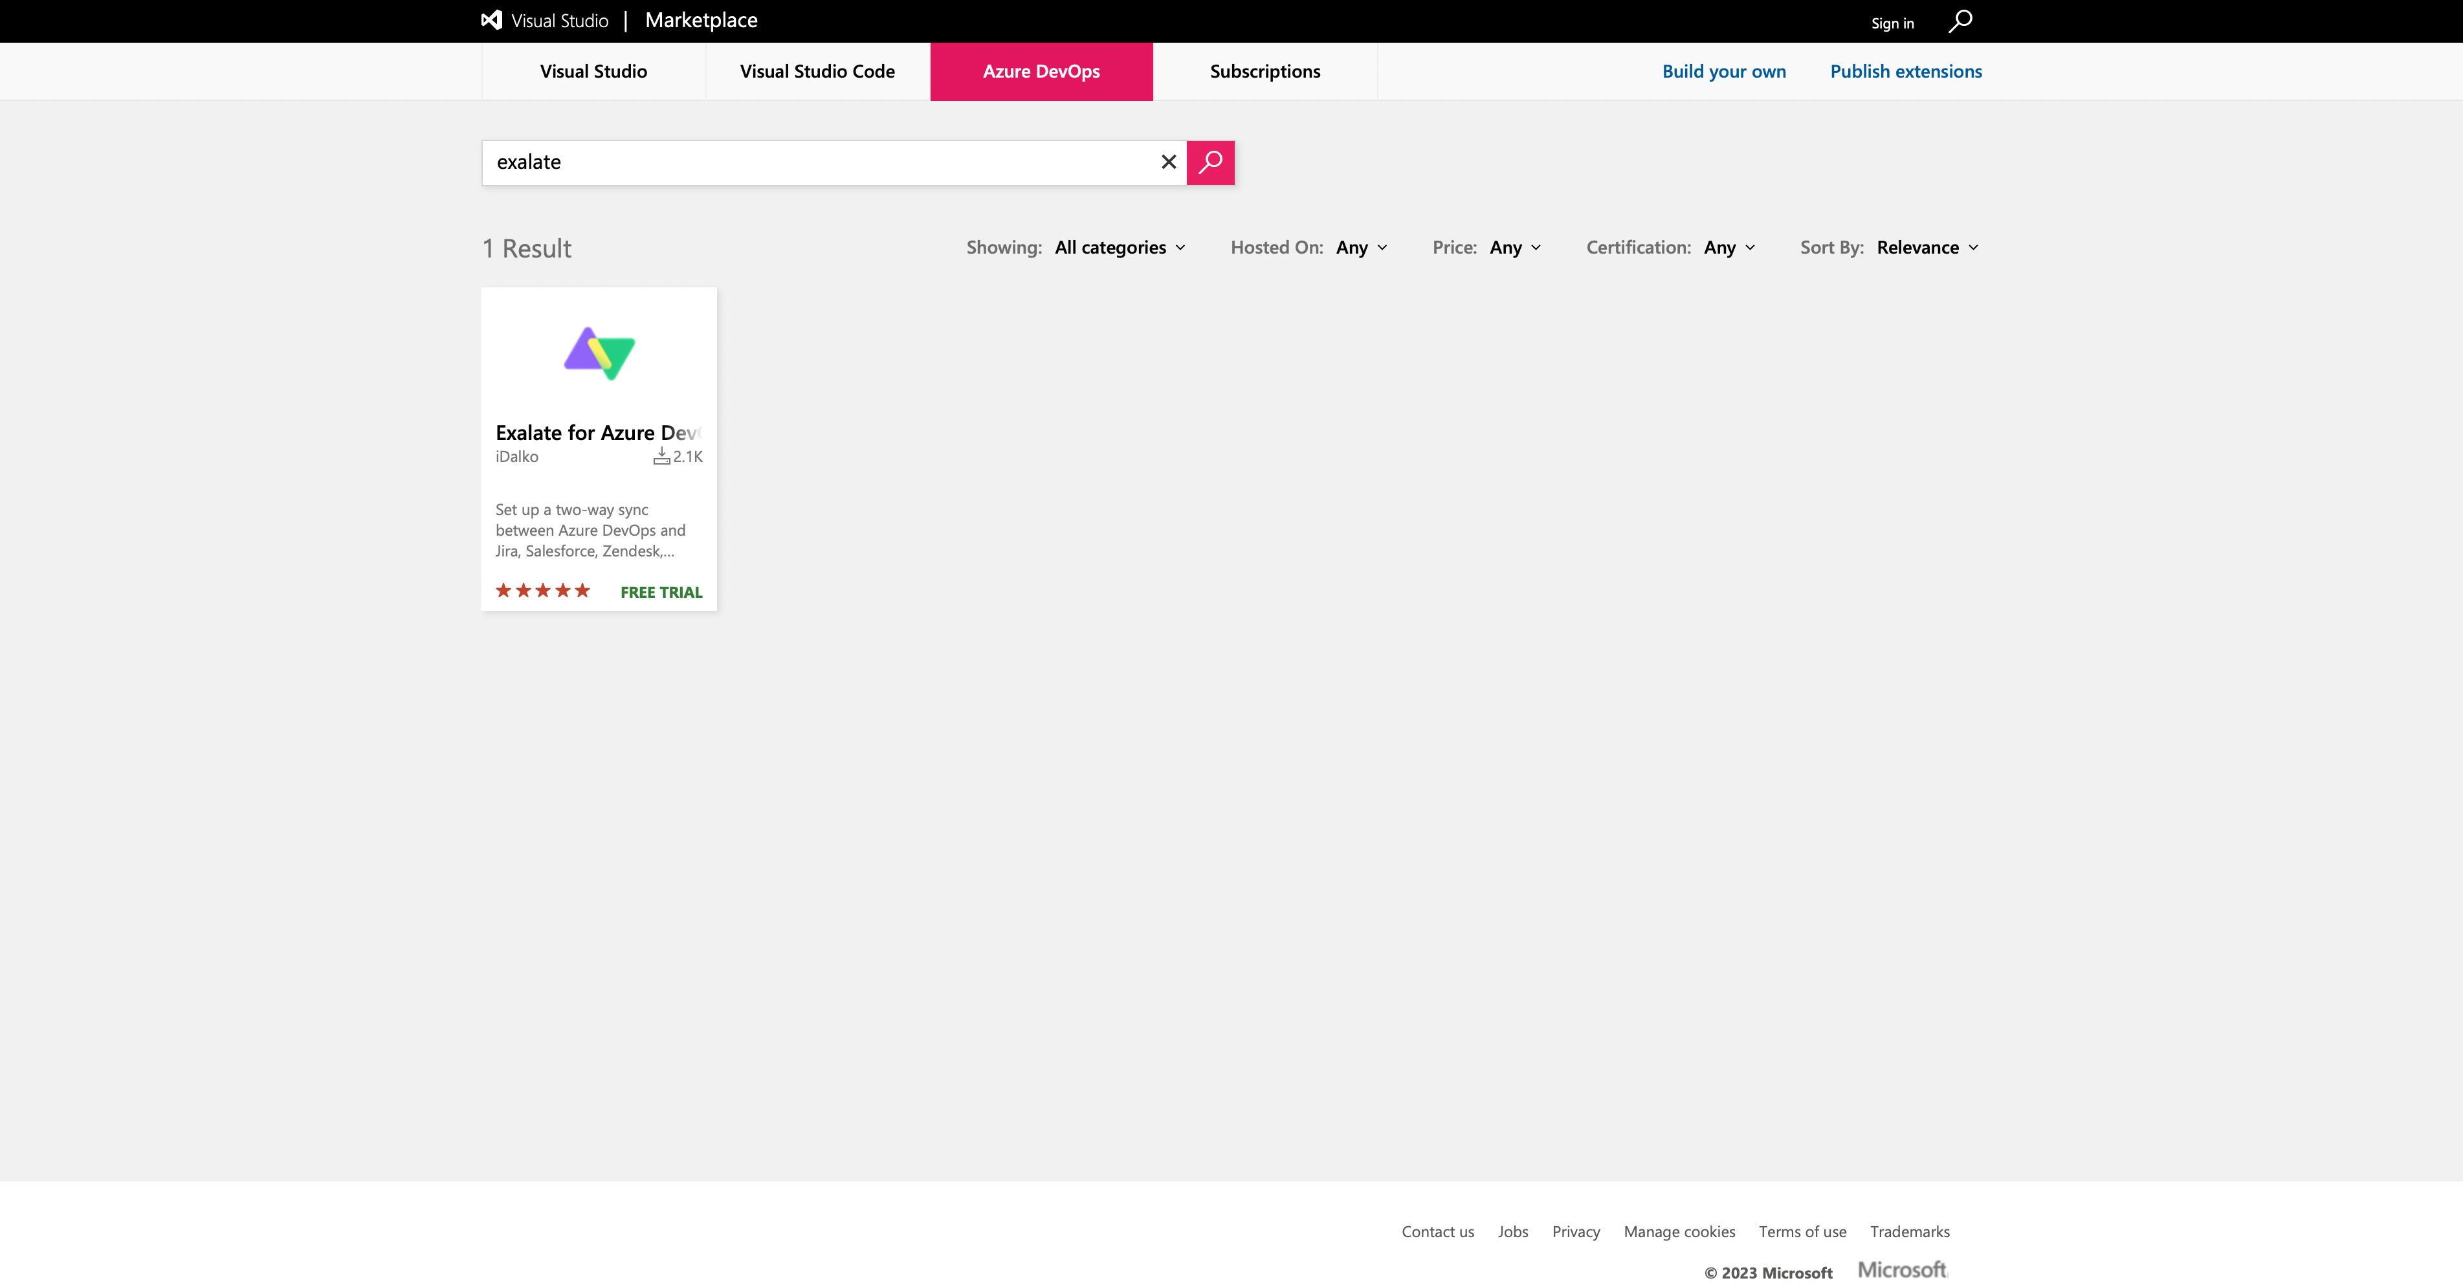Open Manage cookies footer link

[x=1679, y=1231]
